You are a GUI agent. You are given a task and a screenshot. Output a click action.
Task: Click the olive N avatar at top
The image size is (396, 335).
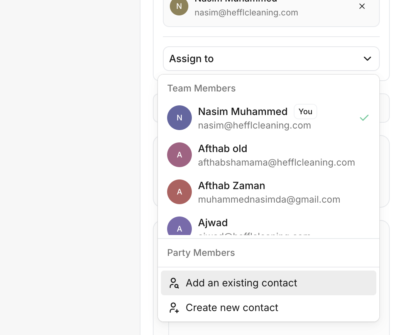pos(179,7)
